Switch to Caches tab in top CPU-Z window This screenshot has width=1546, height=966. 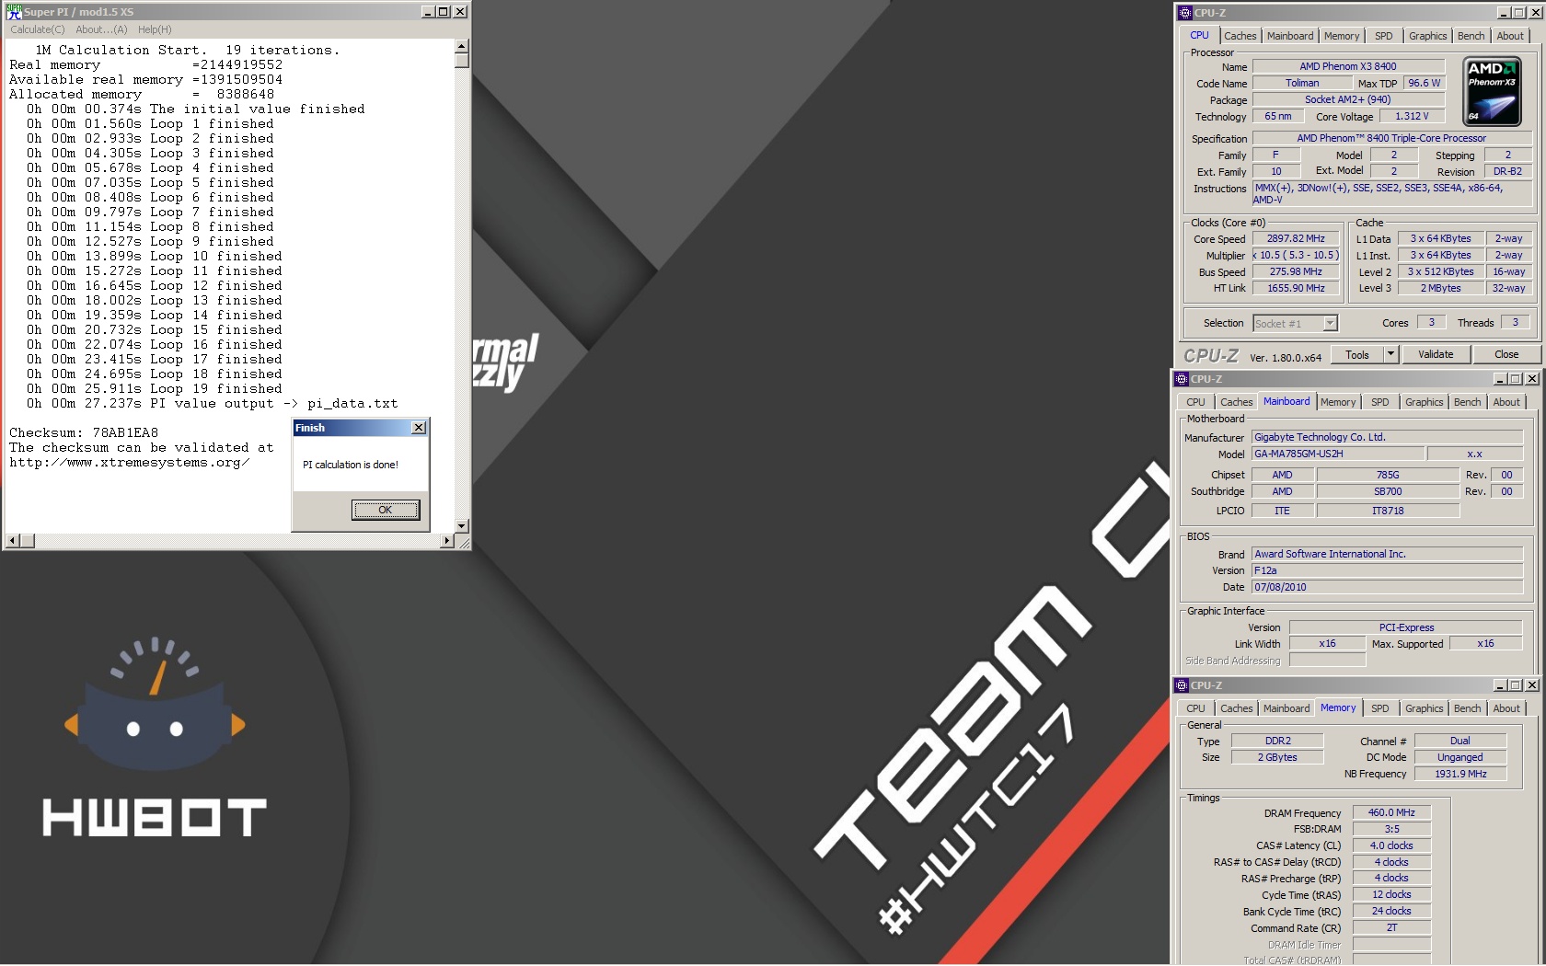[x=1240, y=36]
